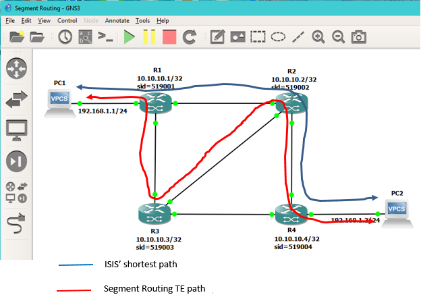Click the zoom out magnifier icon
Viewport: 421px width, 299px height.
point(339,36)
